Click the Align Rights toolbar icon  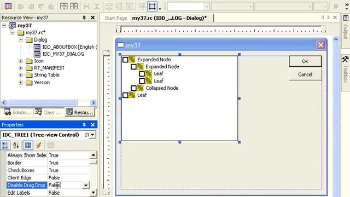31,7
